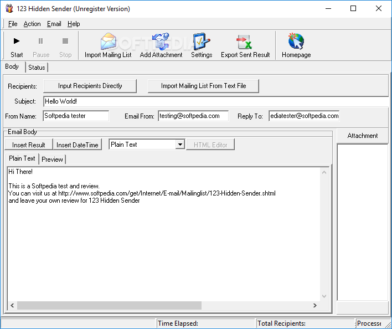Click the horizontal scrollbar right arrow

[315, 305]
